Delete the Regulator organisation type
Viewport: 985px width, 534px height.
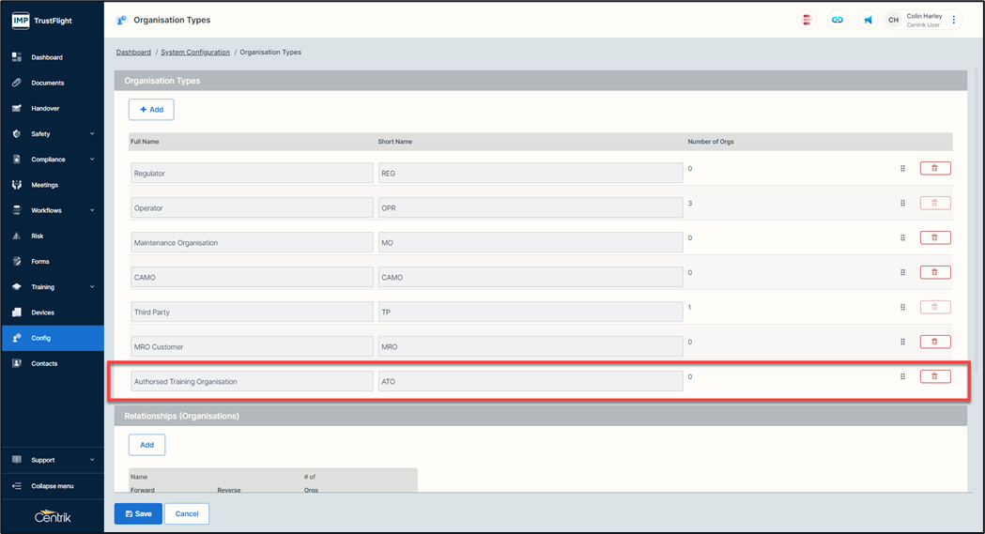pyautogui.click(x=934, y=168)
